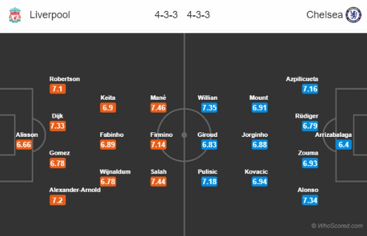Select Jorginho's 6.88 rating badge
This screenshot has width=367, height=236.
[259, 145]
